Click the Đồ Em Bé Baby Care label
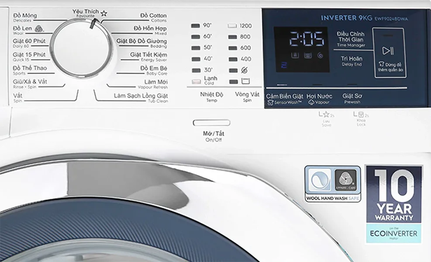The width and height of the screenshot is (431, 262). pyautogui.click(x=154, y=70)
